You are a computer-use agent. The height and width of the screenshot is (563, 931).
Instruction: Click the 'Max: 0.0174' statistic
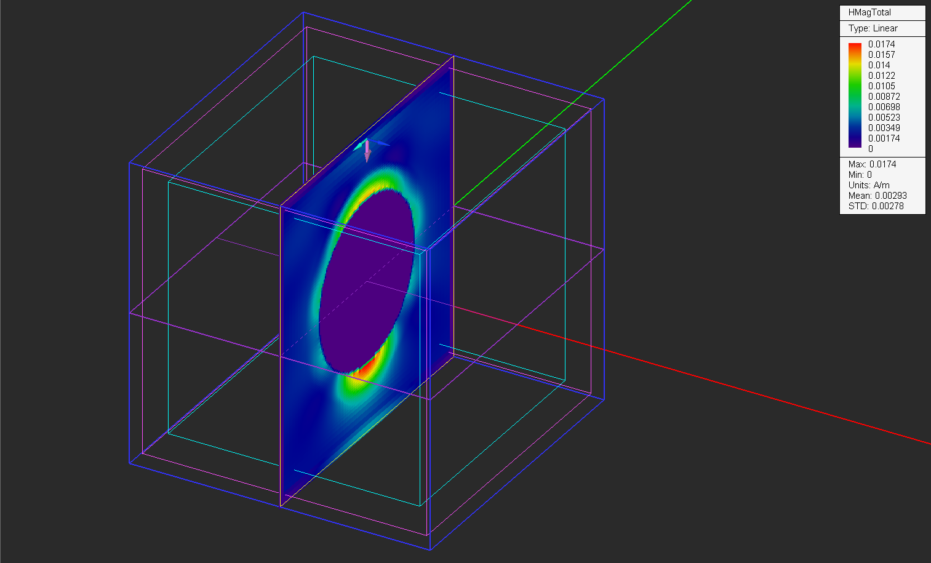coord(872,164)
